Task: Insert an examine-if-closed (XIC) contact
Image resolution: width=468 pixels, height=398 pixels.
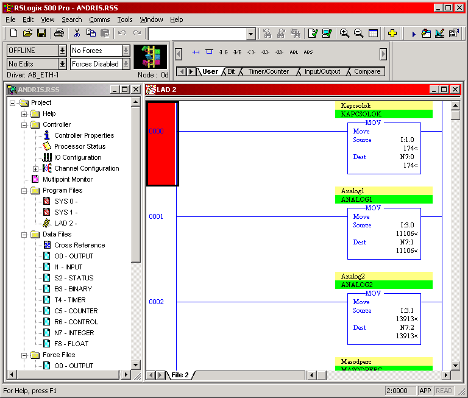Action: 223,52
